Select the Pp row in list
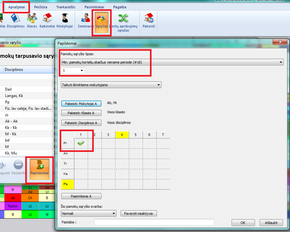290x232 pixels. [x=27, y=102]
